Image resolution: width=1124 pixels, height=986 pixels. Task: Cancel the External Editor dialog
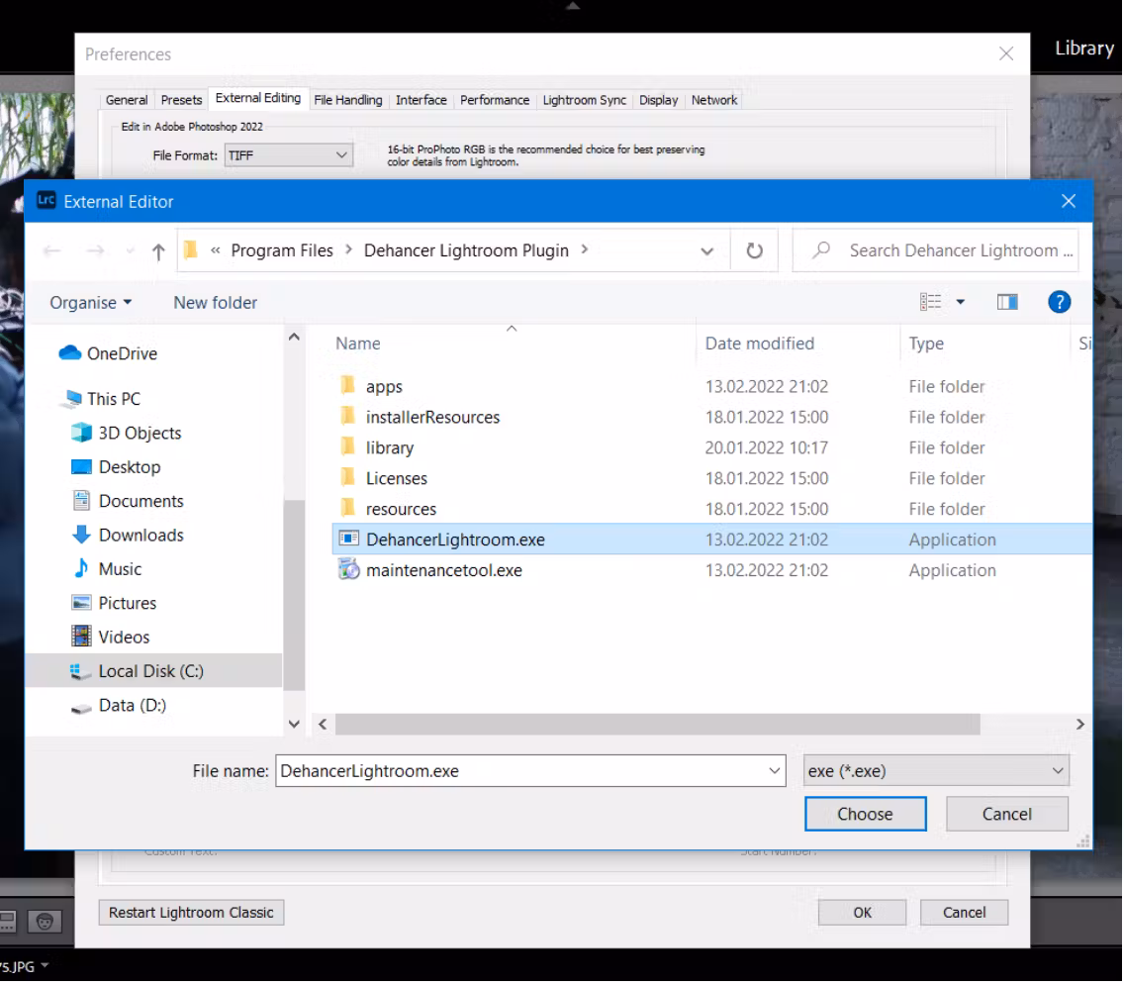[1007, 814]
